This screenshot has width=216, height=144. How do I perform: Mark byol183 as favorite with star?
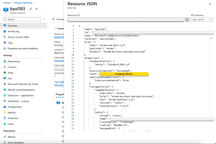(37, 9)
